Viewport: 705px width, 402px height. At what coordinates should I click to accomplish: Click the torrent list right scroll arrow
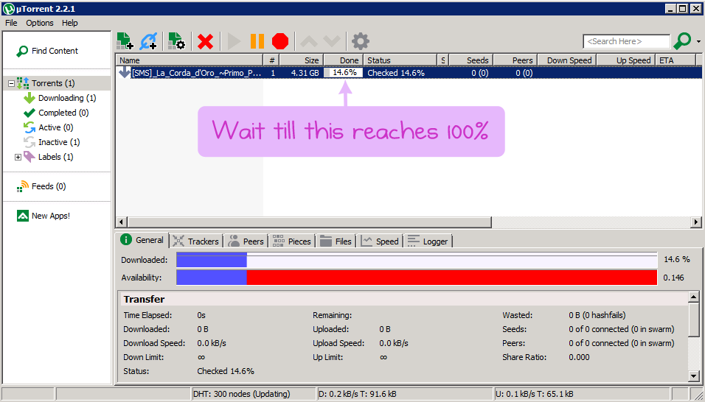pyautogui.click(x=696, y=222)
